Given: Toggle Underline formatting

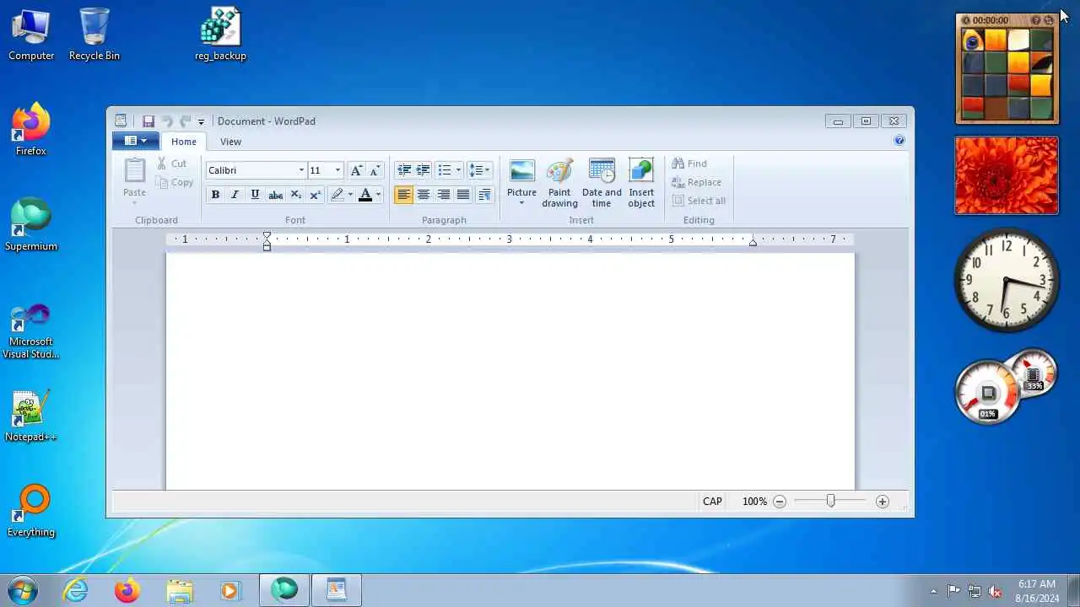Looking at the screenshot, I should (x=255, y=195).
